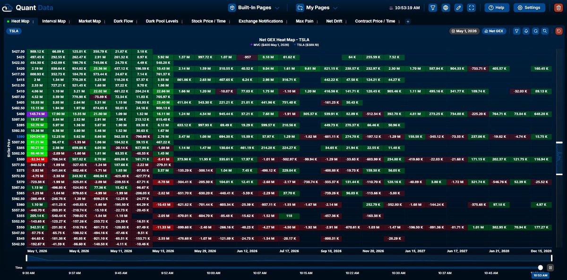
Task: Click the globe icon in the header
Action: (x=446, y=8)
